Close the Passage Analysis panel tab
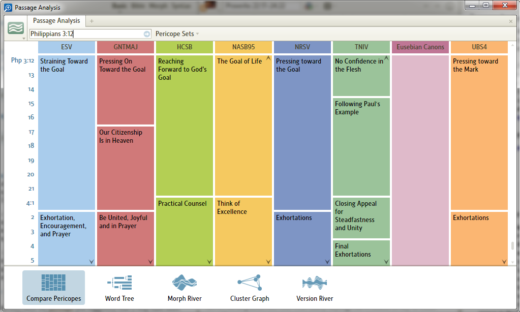 coord(511,21)
